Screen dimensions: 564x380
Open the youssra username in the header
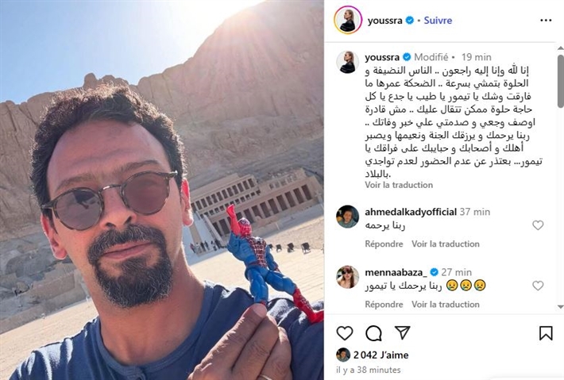[x=384, y=21]
